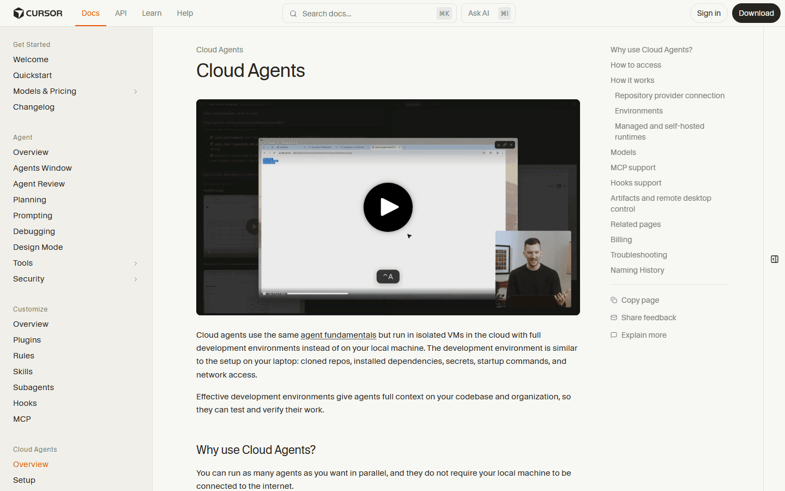
Task: Jump to How to access section
Action: point(636,65)
